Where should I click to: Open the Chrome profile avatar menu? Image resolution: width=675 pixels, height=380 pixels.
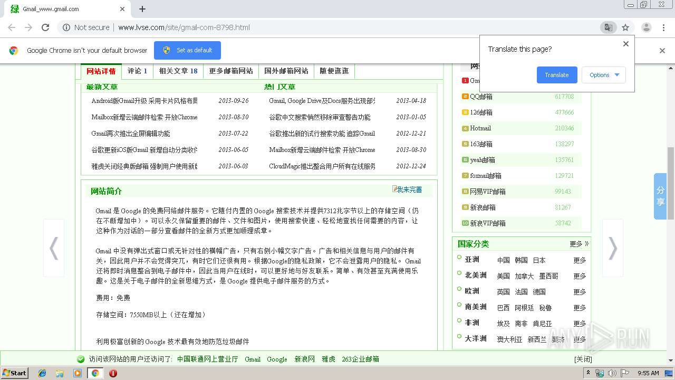646,27
